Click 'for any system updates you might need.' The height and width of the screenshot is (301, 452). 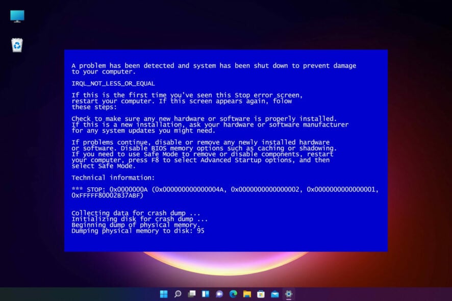coord(143,131)
